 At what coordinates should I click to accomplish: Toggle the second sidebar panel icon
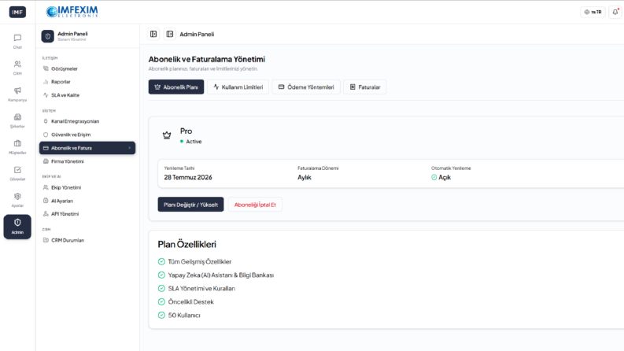coord(169,34)
